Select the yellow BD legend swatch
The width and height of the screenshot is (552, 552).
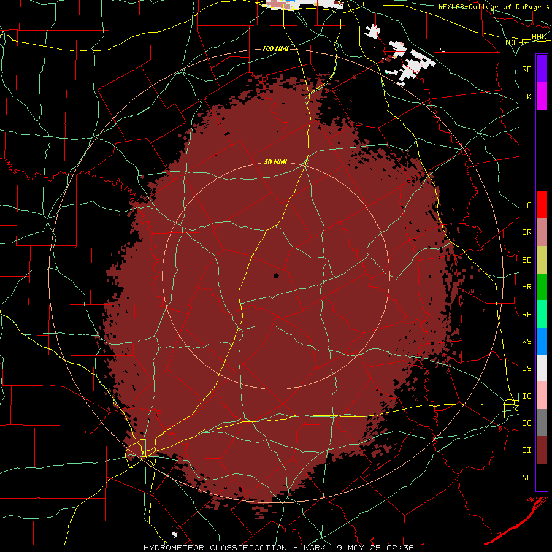(x=542, y=260)
